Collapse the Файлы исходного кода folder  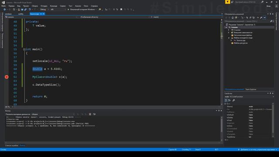[x=228, y=38]
